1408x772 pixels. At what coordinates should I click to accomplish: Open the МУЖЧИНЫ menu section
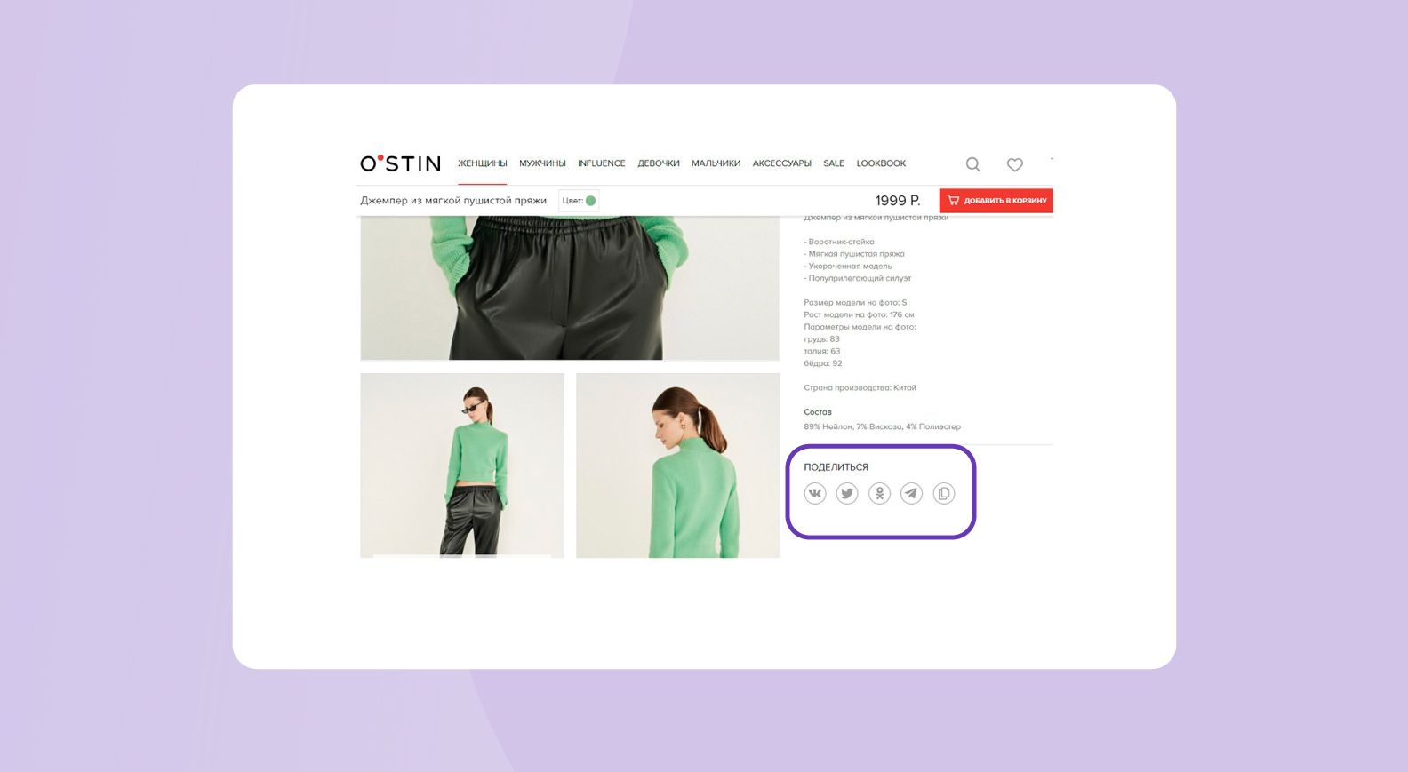point(542,163)
